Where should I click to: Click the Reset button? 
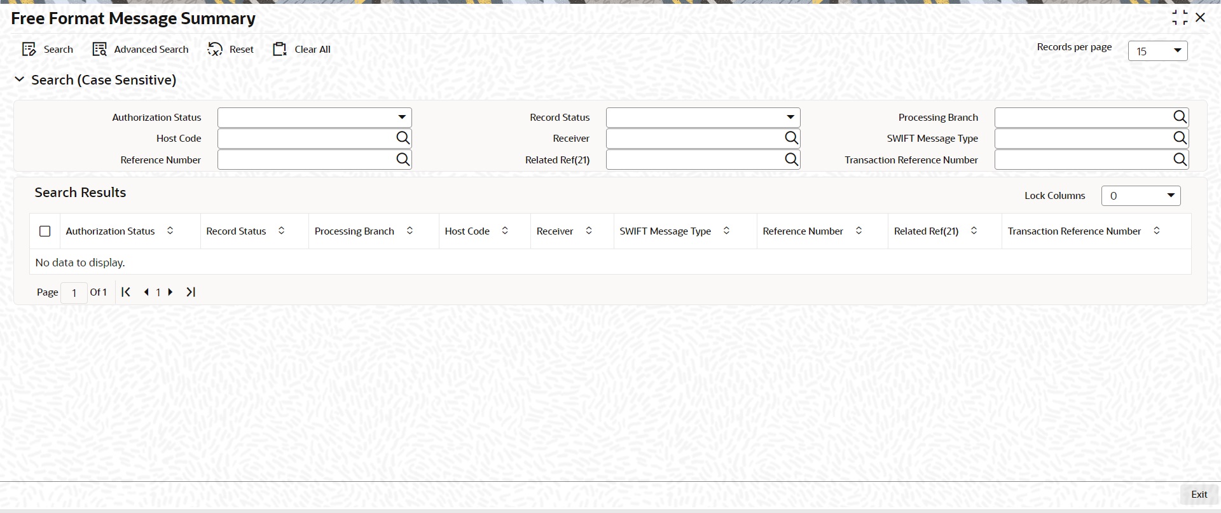(230, 50)
